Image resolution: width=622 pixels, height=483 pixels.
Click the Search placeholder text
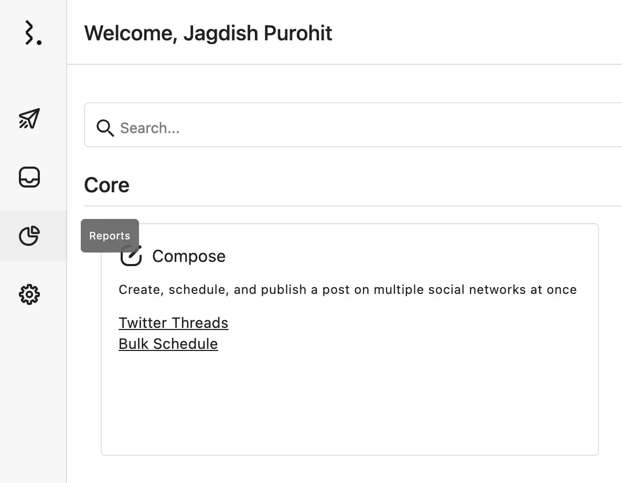pos(150,128)
